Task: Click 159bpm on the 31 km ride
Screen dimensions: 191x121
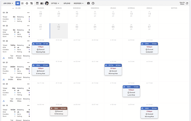Action: tap(41, 47)
